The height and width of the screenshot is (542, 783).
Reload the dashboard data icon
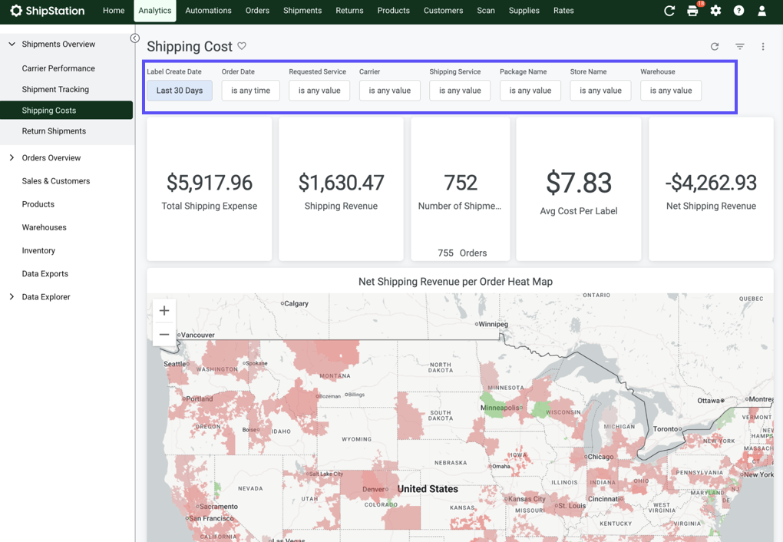(715, 47)
